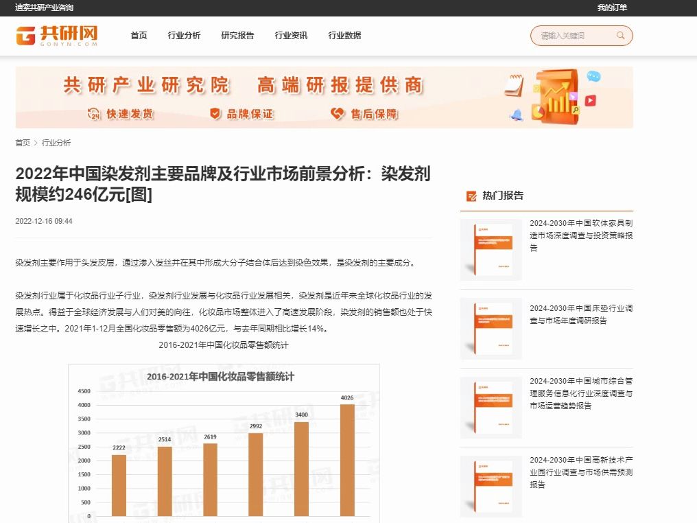Open report 中国城市综合管理服务信息化行业

(x=581, y=393)
